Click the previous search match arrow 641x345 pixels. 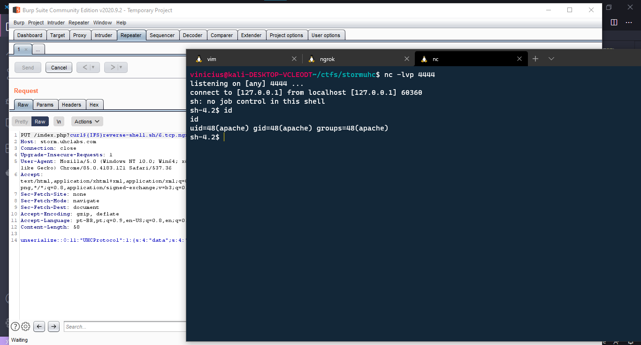point(39,326)
